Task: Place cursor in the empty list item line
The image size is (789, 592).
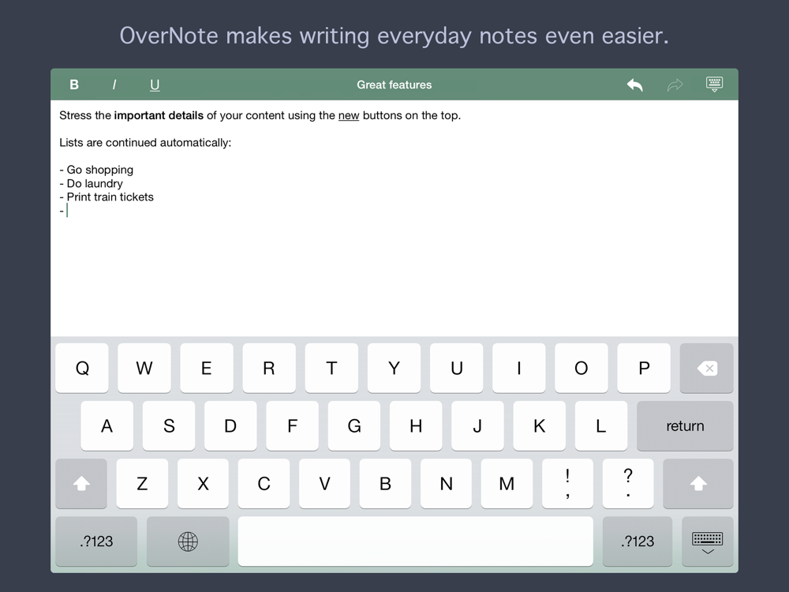Action: coord(63,211)
